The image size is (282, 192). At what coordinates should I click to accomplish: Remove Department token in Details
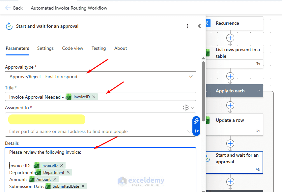coord(68,172)
